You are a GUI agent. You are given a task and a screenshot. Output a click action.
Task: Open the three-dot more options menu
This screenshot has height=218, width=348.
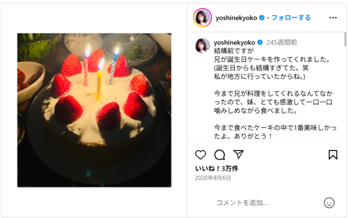coord(333,18)
